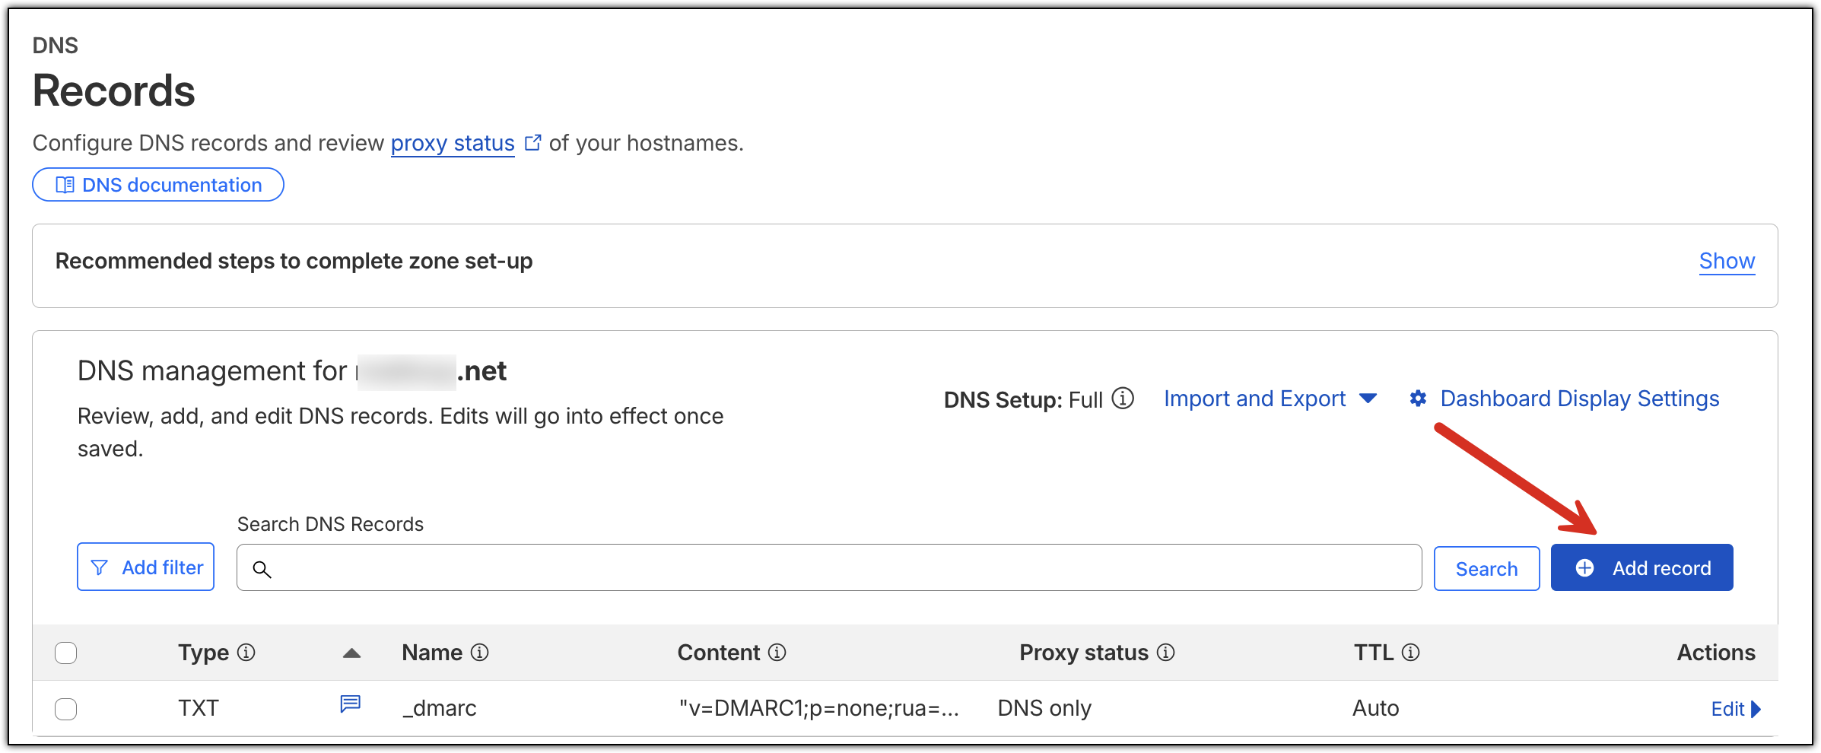Check the select-all records checkbox
The image size is (1821, 753).
(66, 653)
